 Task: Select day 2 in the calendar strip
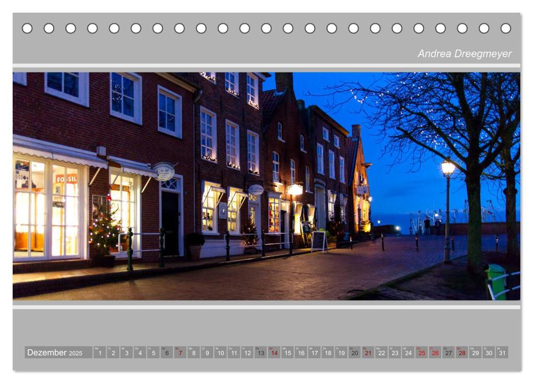click(x=113, y=352)
